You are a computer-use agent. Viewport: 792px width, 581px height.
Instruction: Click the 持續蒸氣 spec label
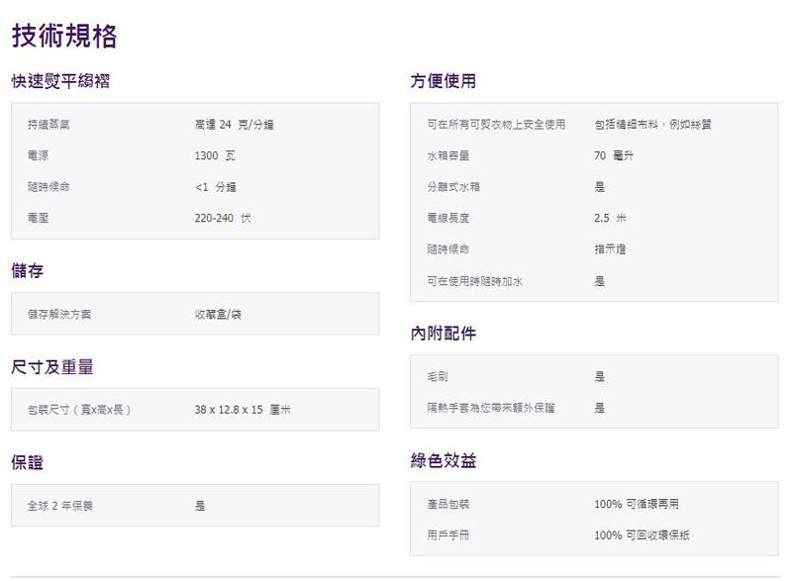[49, 125]
